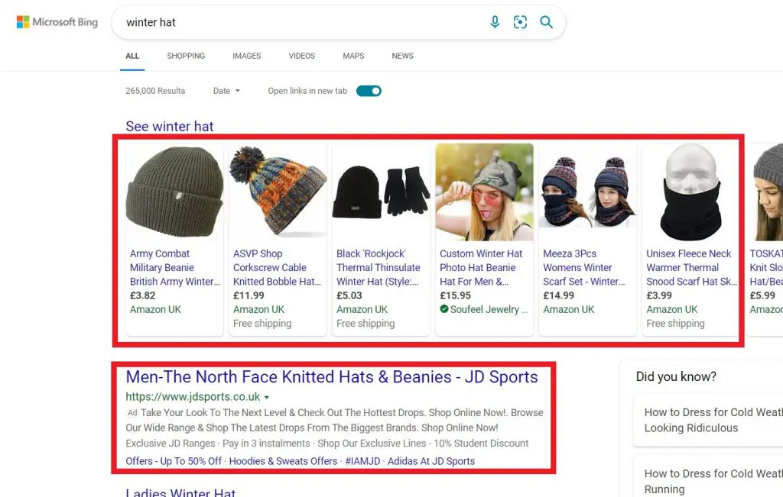
Task: Open visual search camera icon
Action: [x=520, y=22]
